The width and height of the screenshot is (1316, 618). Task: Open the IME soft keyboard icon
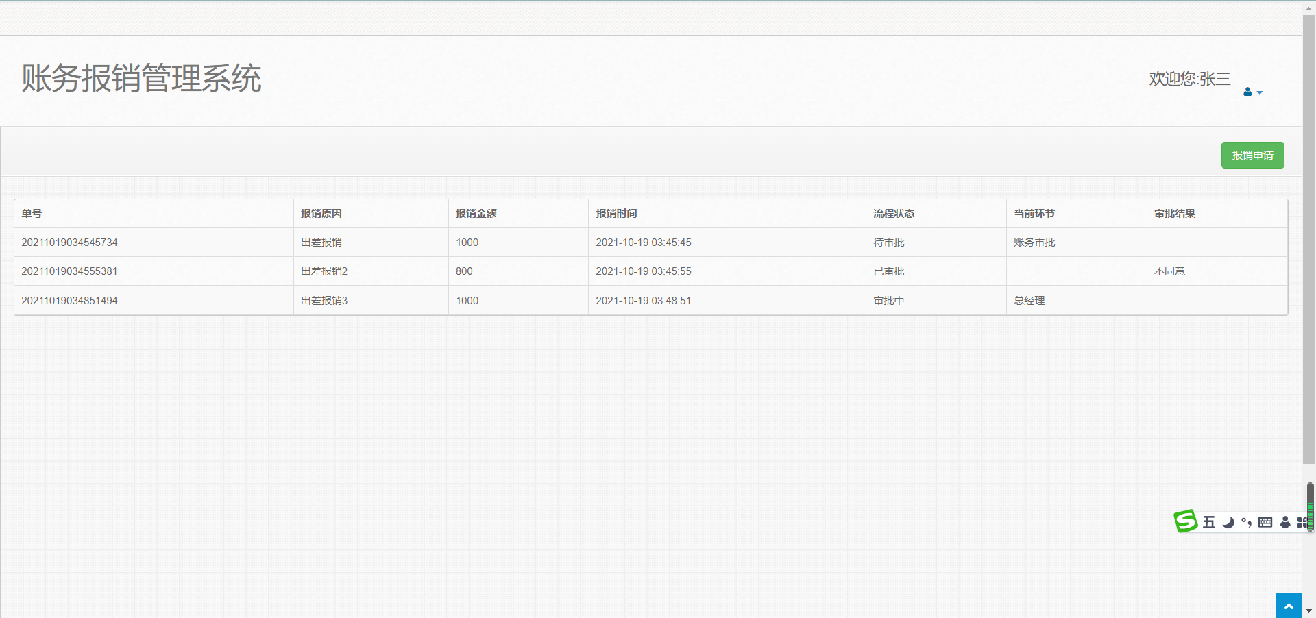(1265, 522)
